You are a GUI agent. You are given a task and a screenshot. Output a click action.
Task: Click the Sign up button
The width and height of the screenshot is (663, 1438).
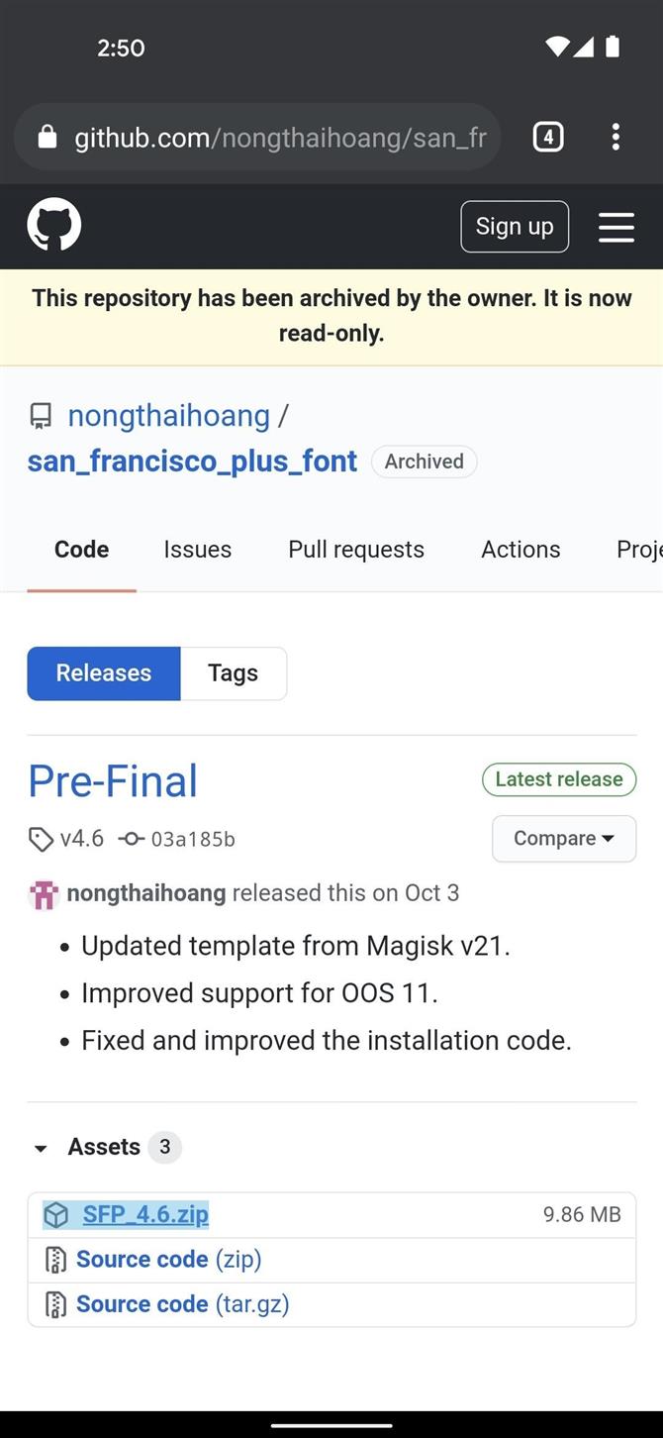(x=515, y=227)
